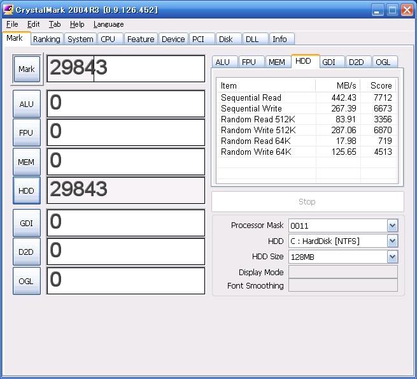417x379 pixels.
Task: Run all benchmarks with Mark button
Action: pos(27,69)
